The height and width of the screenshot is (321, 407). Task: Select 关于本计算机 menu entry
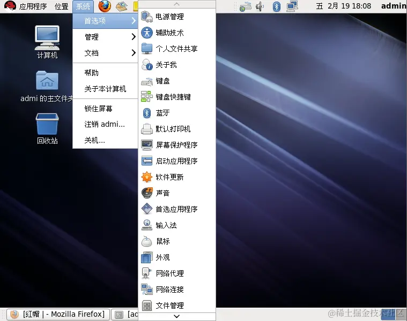pos(105,89)
